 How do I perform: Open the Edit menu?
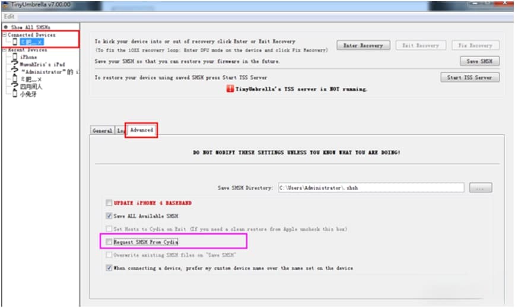(9, 17)
